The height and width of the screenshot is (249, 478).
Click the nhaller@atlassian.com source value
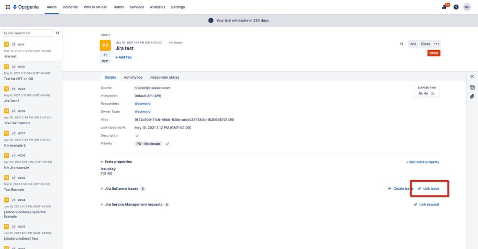(x=153, y=87)
